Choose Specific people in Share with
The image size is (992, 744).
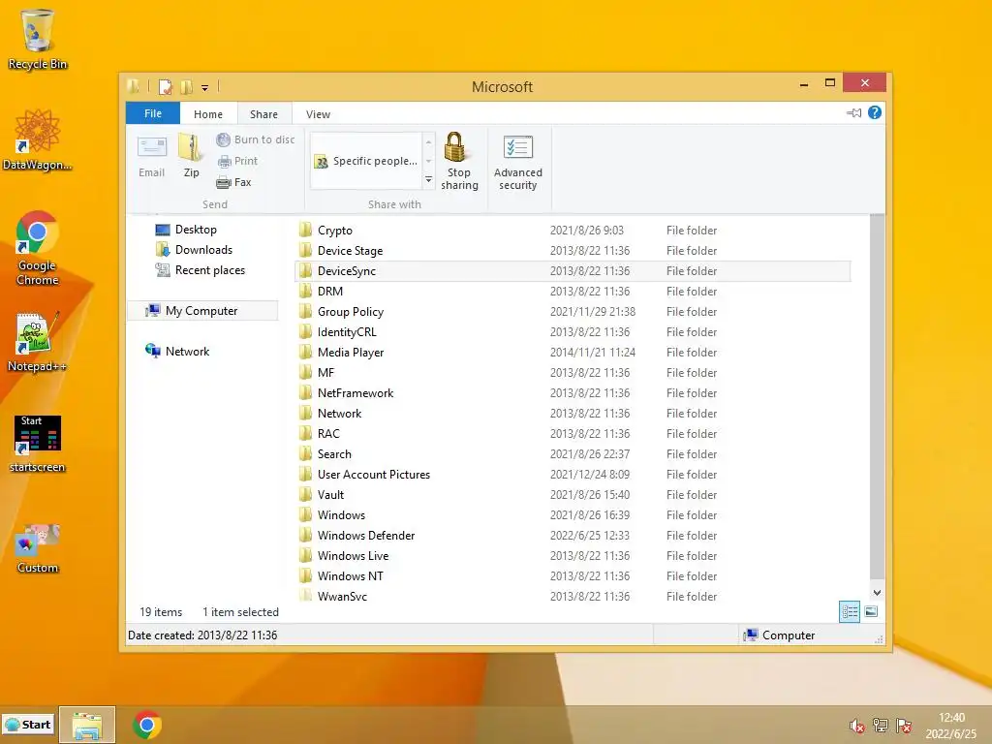366,162
